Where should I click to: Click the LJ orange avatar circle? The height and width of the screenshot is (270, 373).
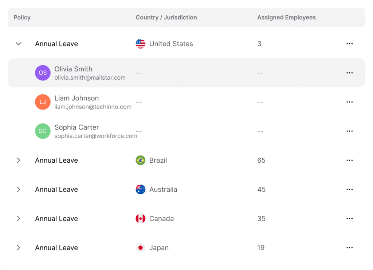pyautogui.click(x=43, y=102)
